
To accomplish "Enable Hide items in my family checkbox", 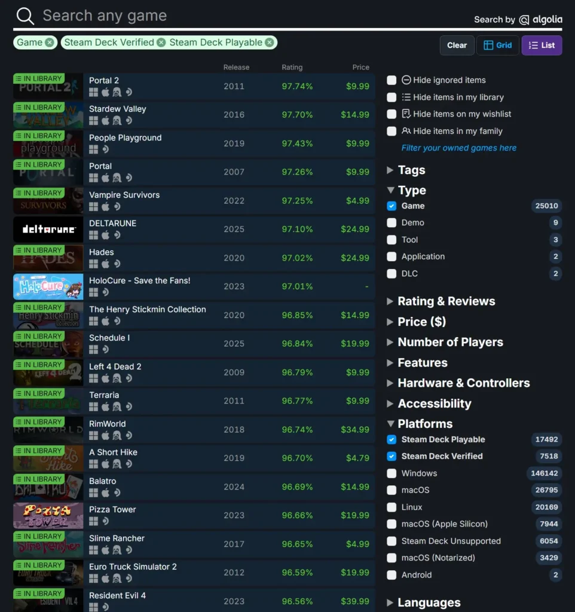I will point(392,131).
